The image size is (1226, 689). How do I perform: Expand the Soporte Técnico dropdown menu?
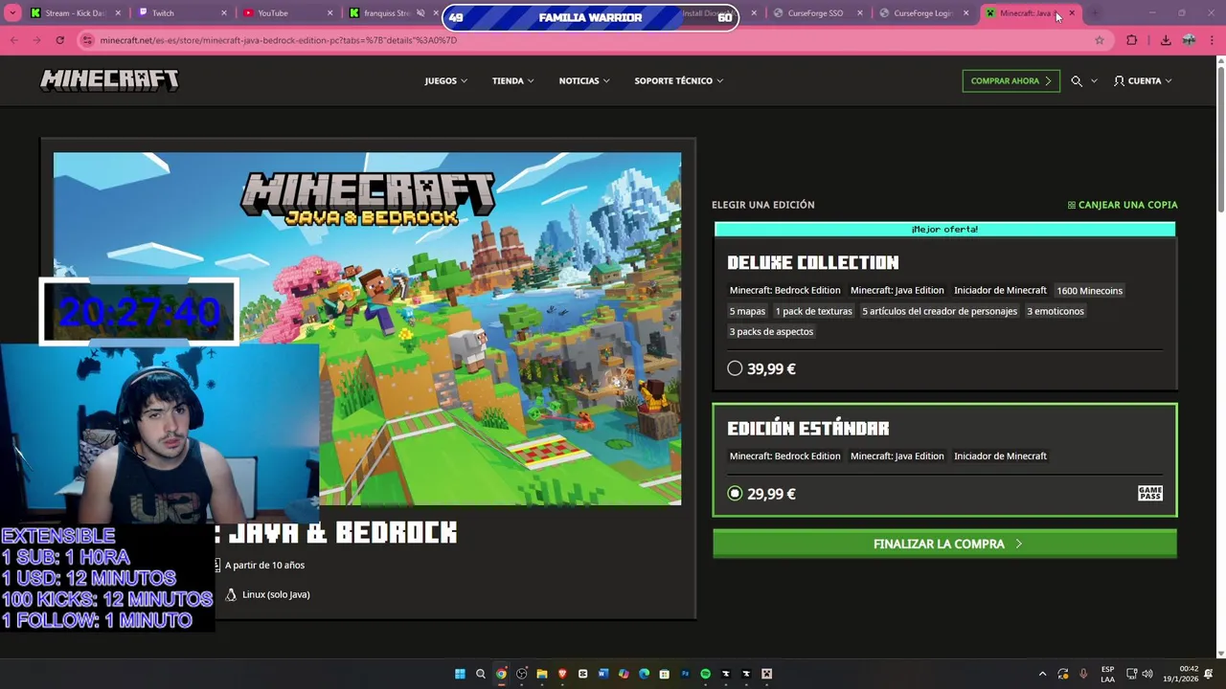click(678, 80)
